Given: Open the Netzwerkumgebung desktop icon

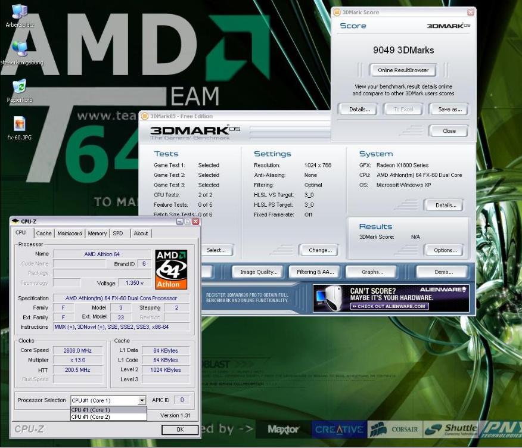Looking at the screenshot, I should coord(20,53).
